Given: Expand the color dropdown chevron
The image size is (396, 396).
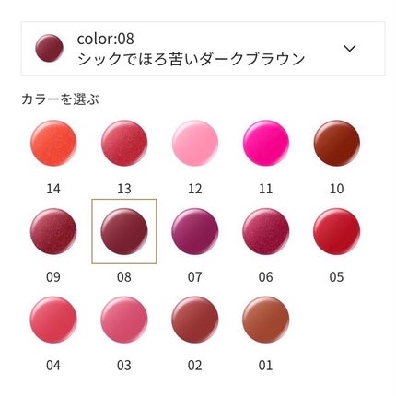Looking at the screenshot, I should [x=349, y=48].
